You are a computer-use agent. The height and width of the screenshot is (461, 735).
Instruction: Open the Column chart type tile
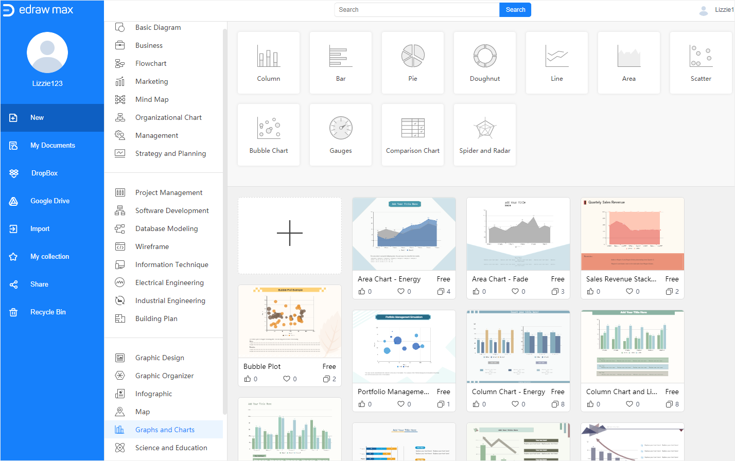269,63
